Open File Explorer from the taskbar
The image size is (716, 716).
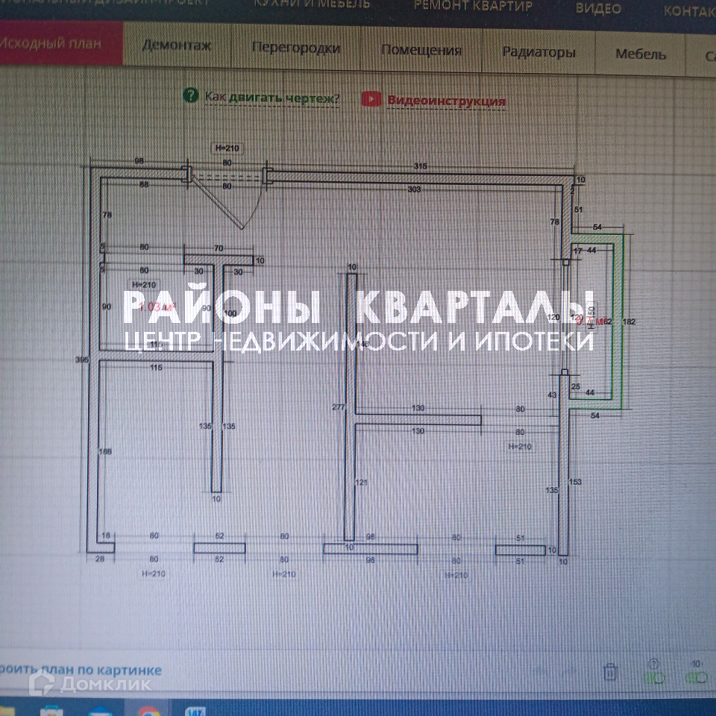[7, 712]
